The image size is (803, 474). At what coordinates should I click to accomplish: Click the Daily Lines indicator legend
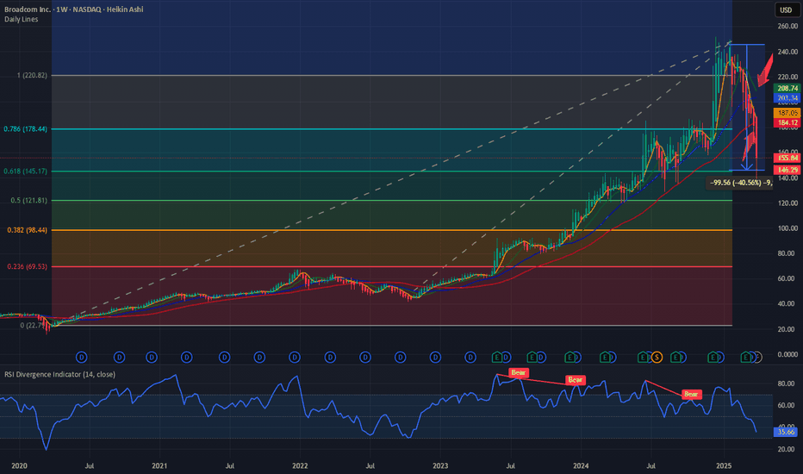pos(21,20)
